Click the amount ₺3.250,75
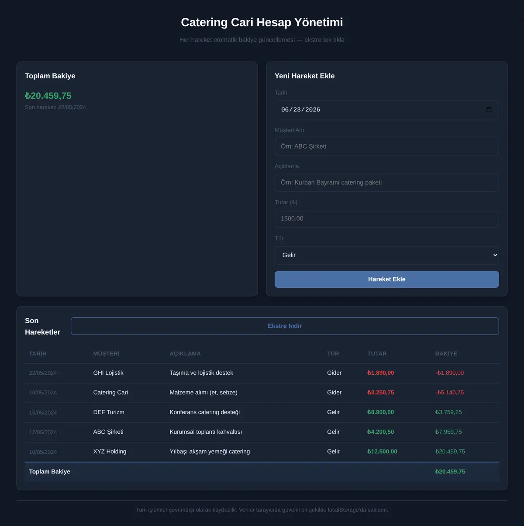The width and height of the screenshot is (524, 526). pos(381,393)
